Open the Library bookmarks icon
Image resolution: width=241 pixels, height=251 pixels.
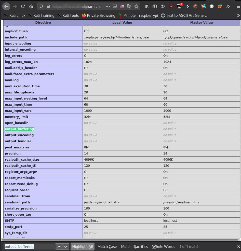146,6
